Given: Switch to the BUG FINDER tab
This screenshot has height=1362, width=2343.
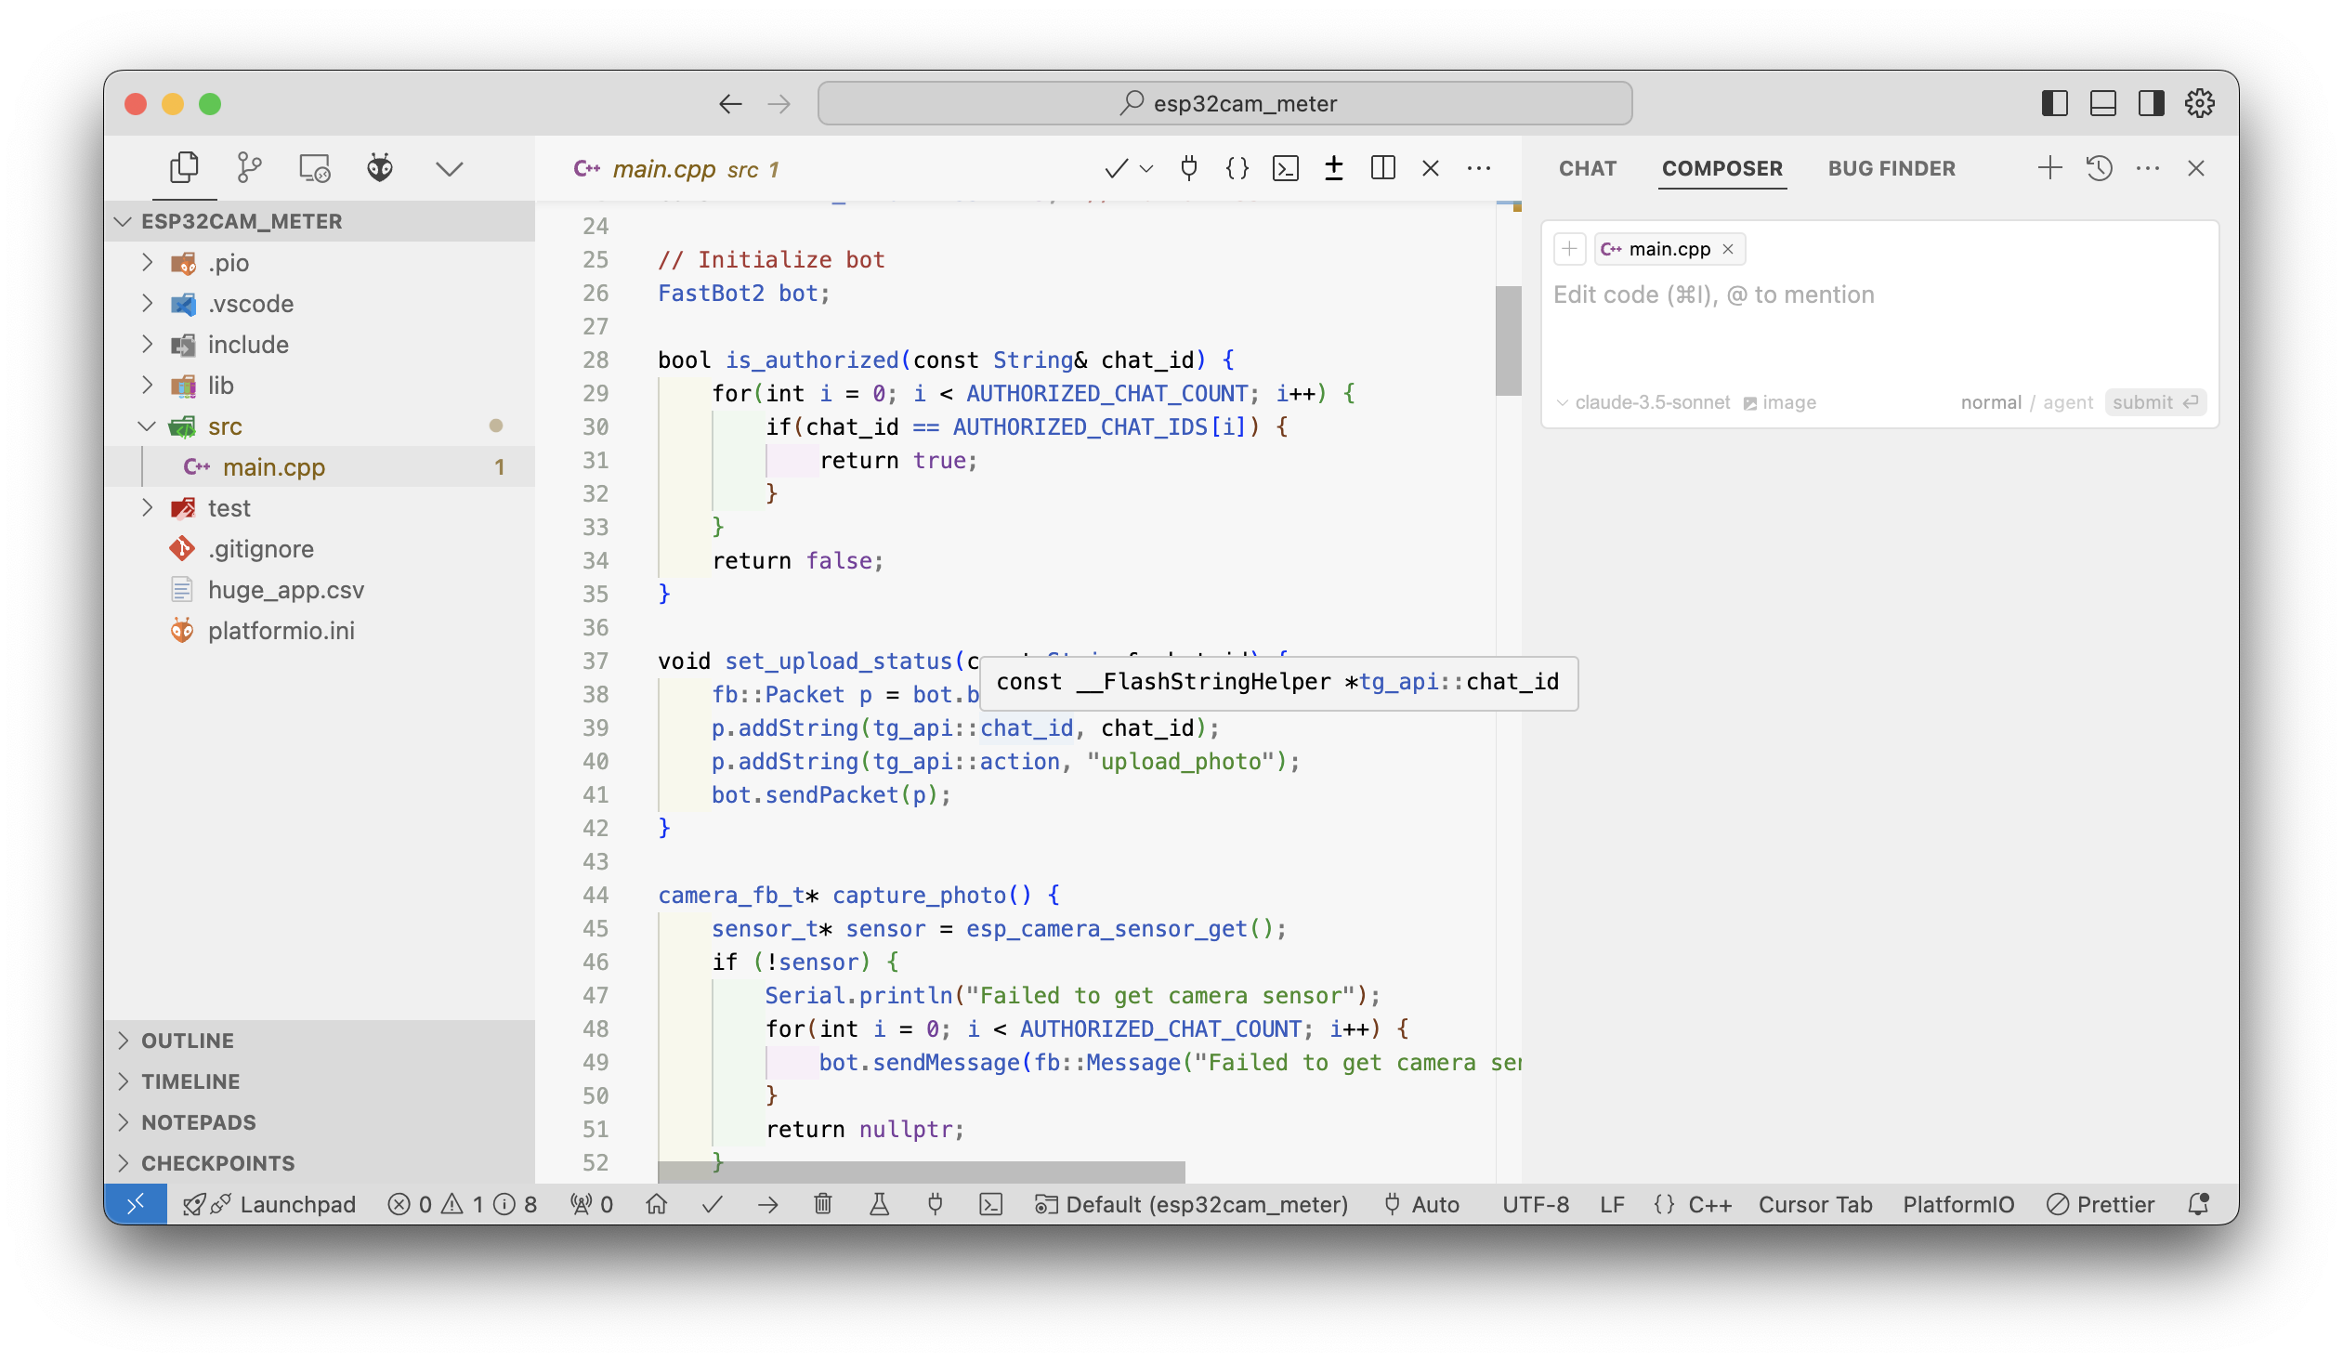Looking at the screenshot, I should pos(1891,168).
